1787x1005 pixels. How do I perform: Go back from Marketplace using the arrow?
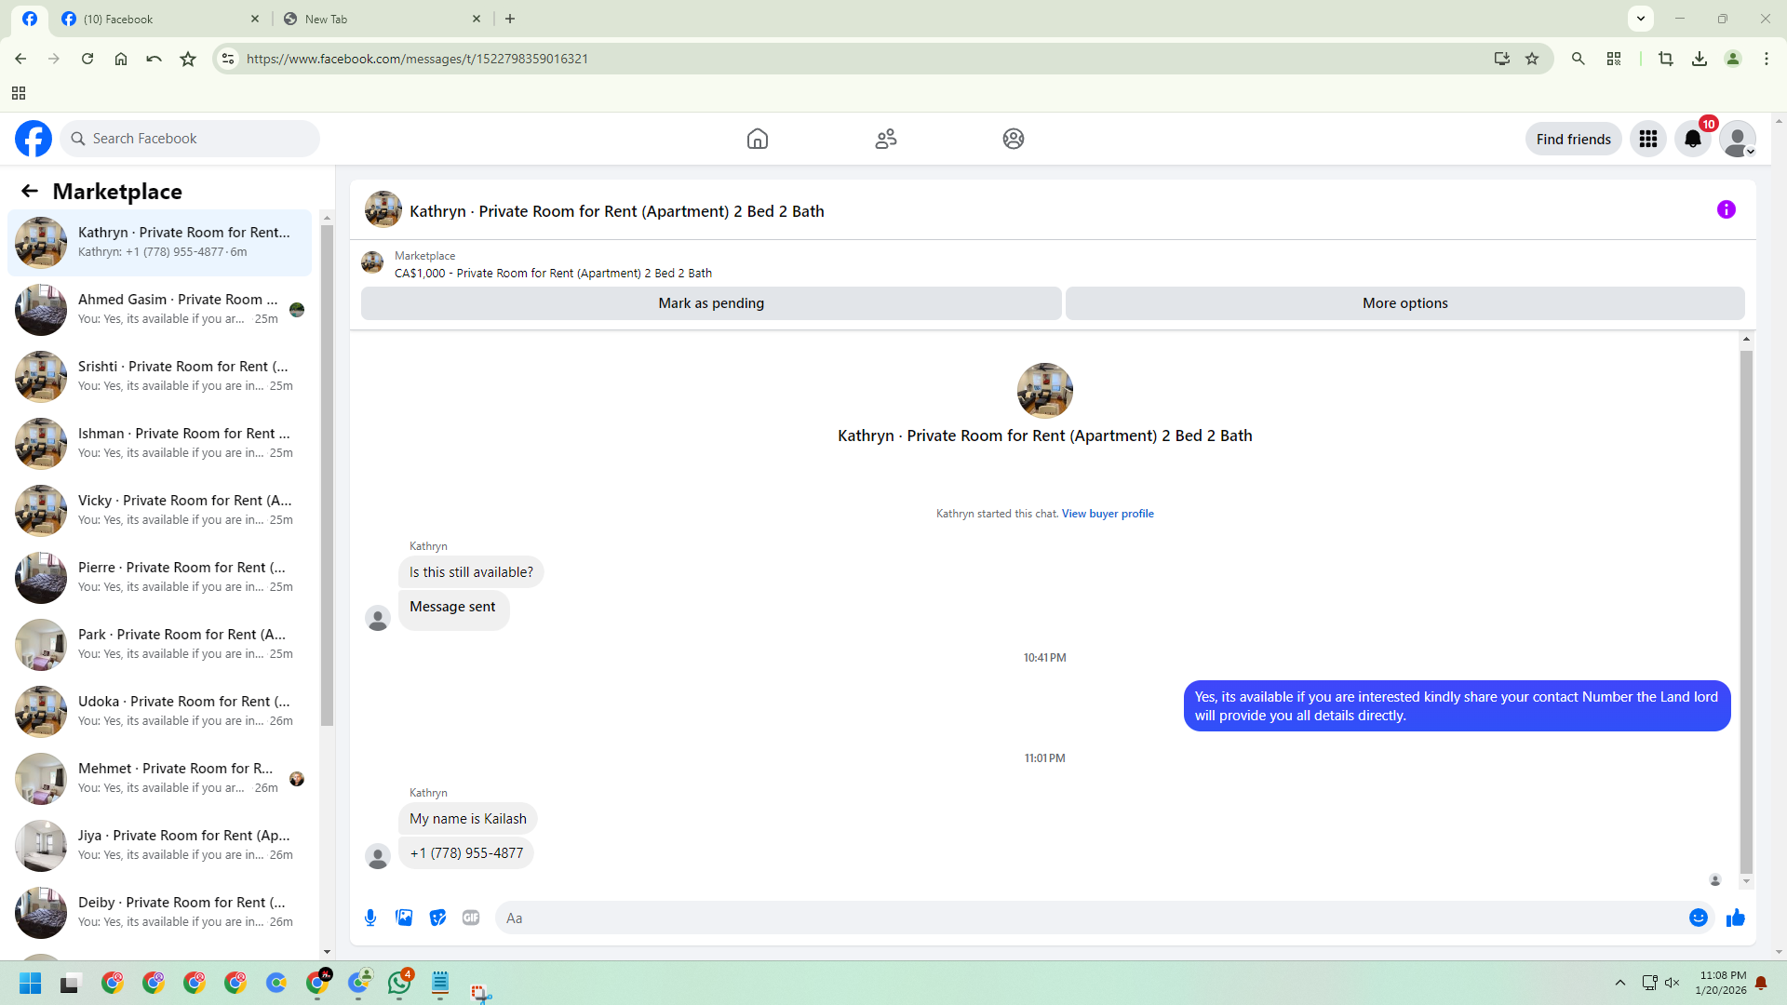pos(30,191)
